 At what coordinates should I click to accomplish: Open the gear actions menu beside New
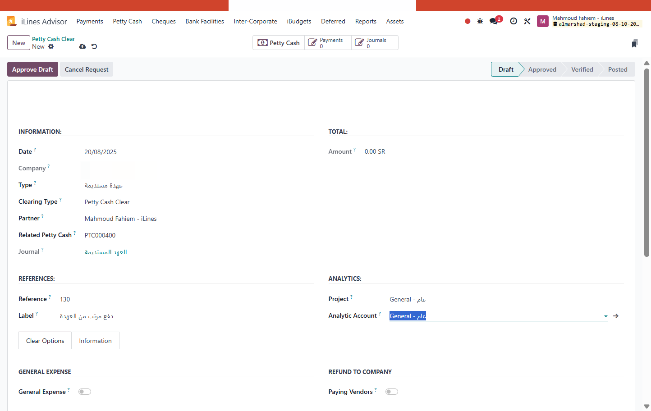51,46
